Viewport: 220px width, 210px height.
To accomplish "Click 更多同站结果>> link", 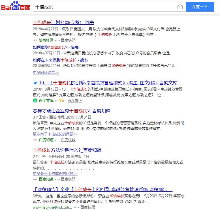I will (x=46, y=72).
